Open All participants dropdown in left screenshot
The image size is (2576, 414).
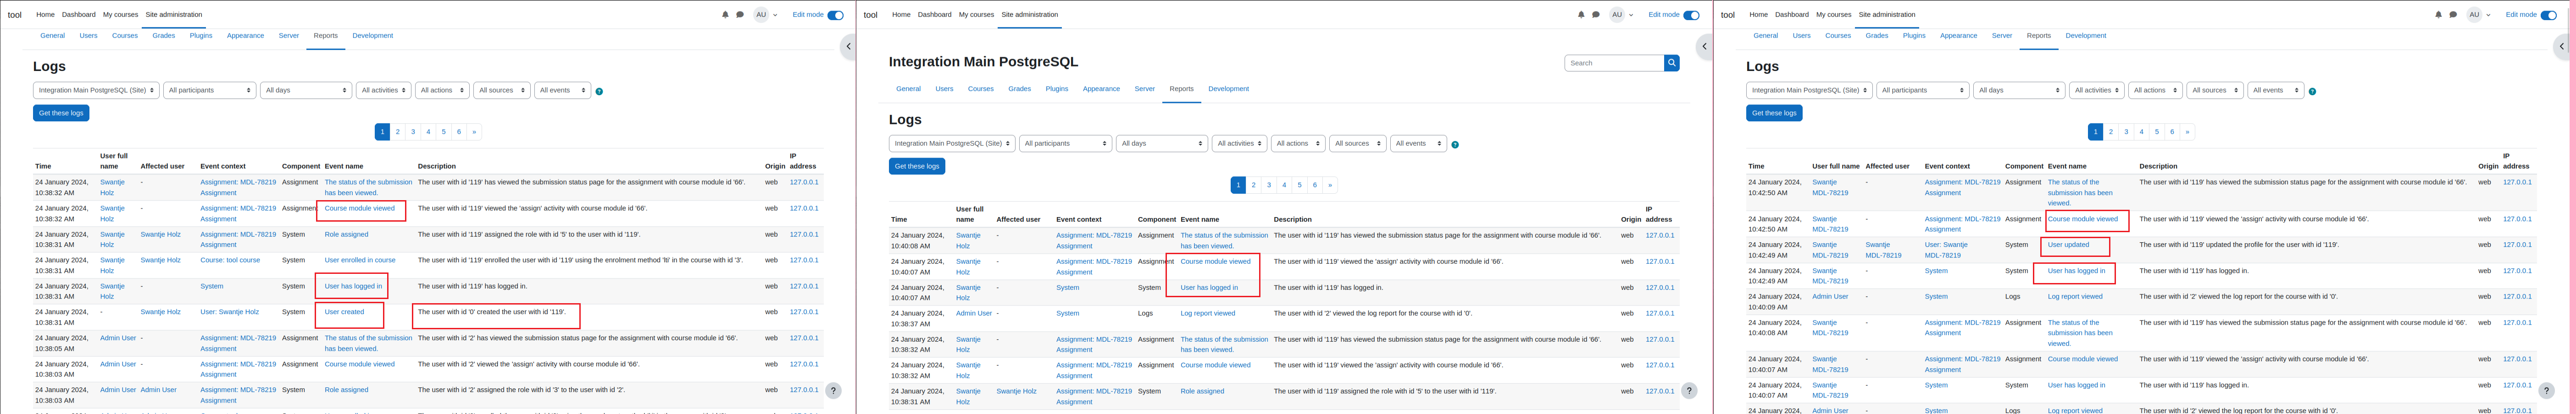tap(210, 90)
